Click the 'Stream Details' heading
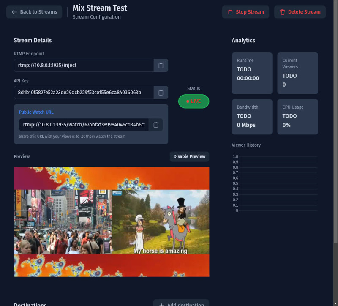338x306 pixels. coord(33,40)
